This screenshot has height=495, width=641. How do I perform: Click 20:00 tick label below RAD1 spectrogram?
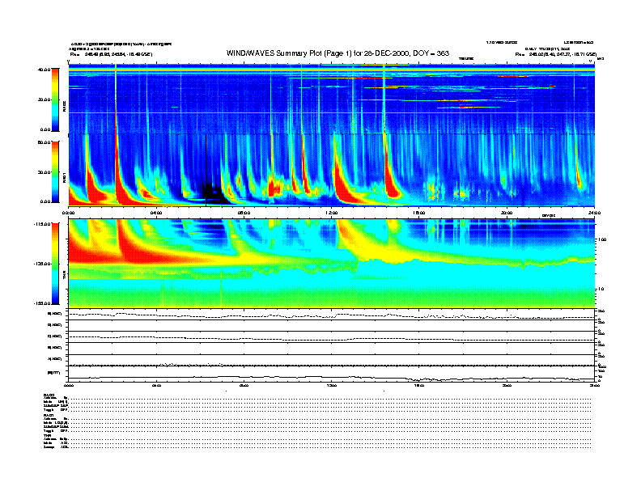(507, 213)
